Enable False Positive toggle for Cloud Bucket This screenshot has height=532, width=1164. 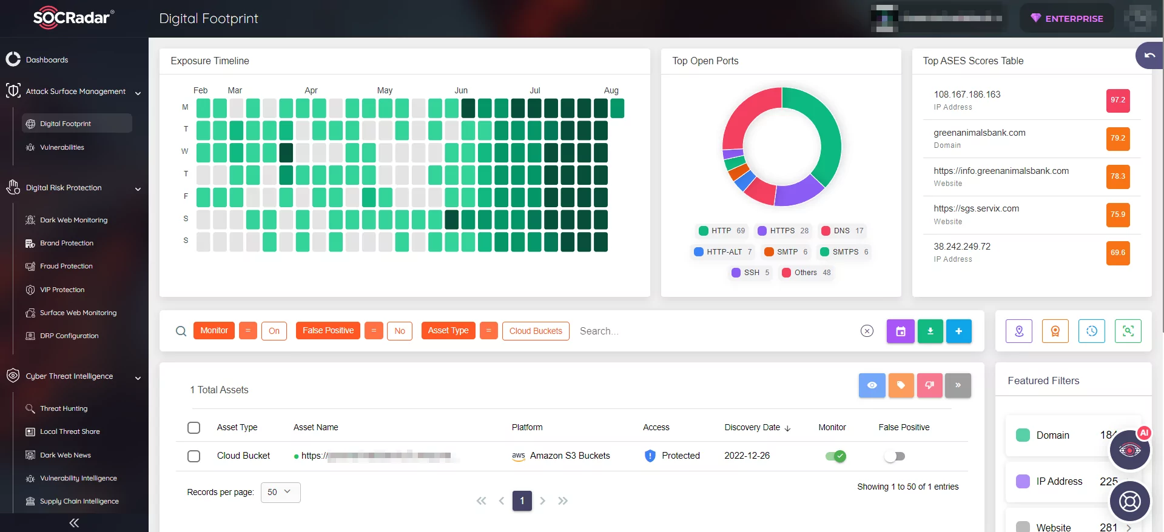pos(894,456)
